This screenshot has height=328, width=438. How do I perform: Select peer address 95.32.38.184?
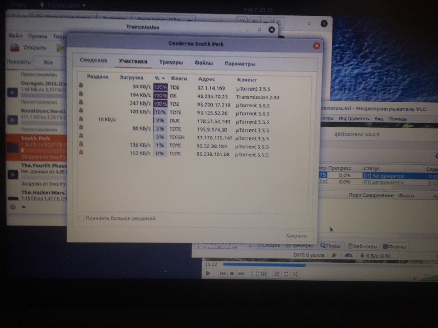coord(212,146)
